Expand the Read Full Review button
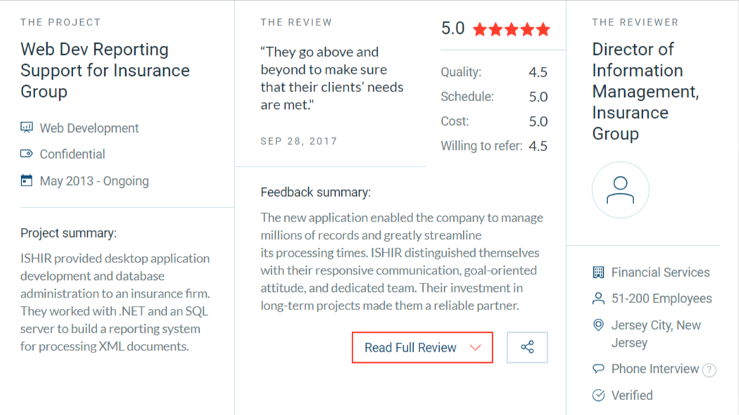The height and width of the screenshot is (415, 739). [410, 347]
